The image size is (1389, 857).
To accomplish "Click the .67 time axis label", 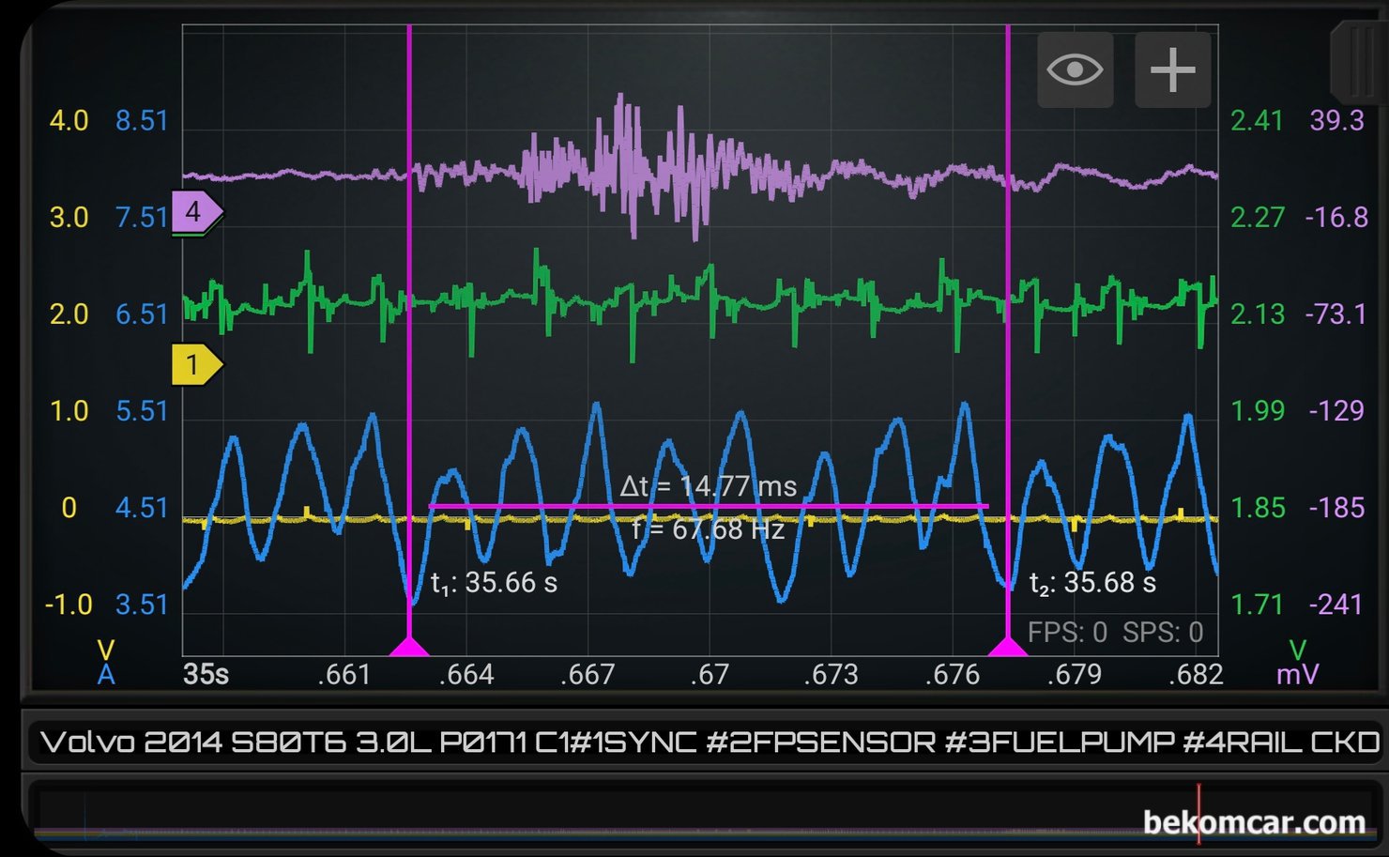I will (709, 674).
